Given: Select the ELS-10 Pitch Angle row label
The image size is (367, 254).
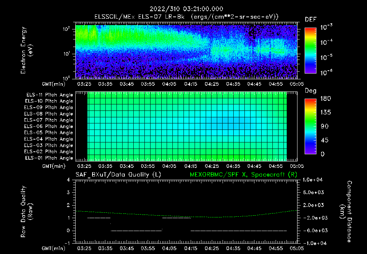Looking at the screenshot, I should [49, 101].
